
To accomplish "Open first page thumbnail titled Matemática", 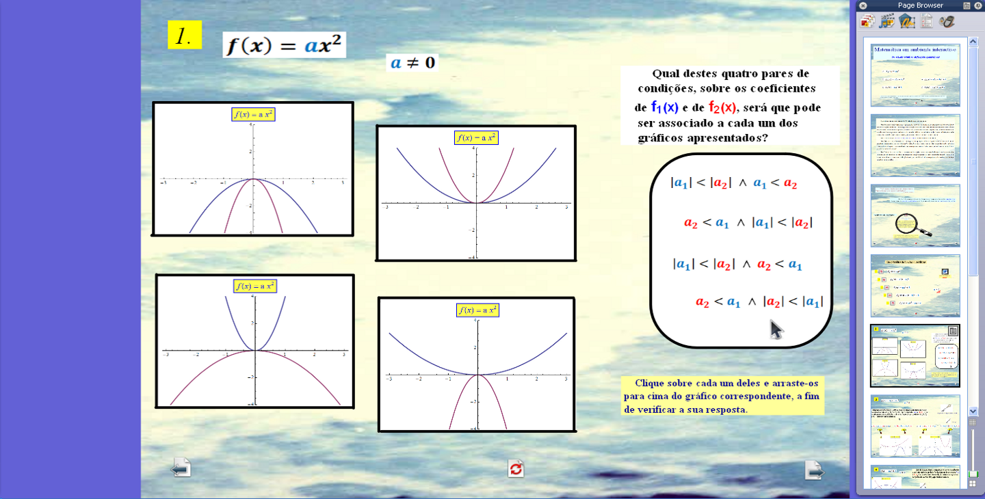I will coord(915,75).
